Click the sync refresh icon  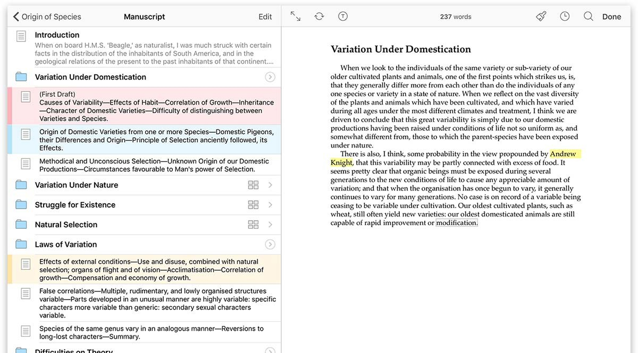(x=319, y=16)
